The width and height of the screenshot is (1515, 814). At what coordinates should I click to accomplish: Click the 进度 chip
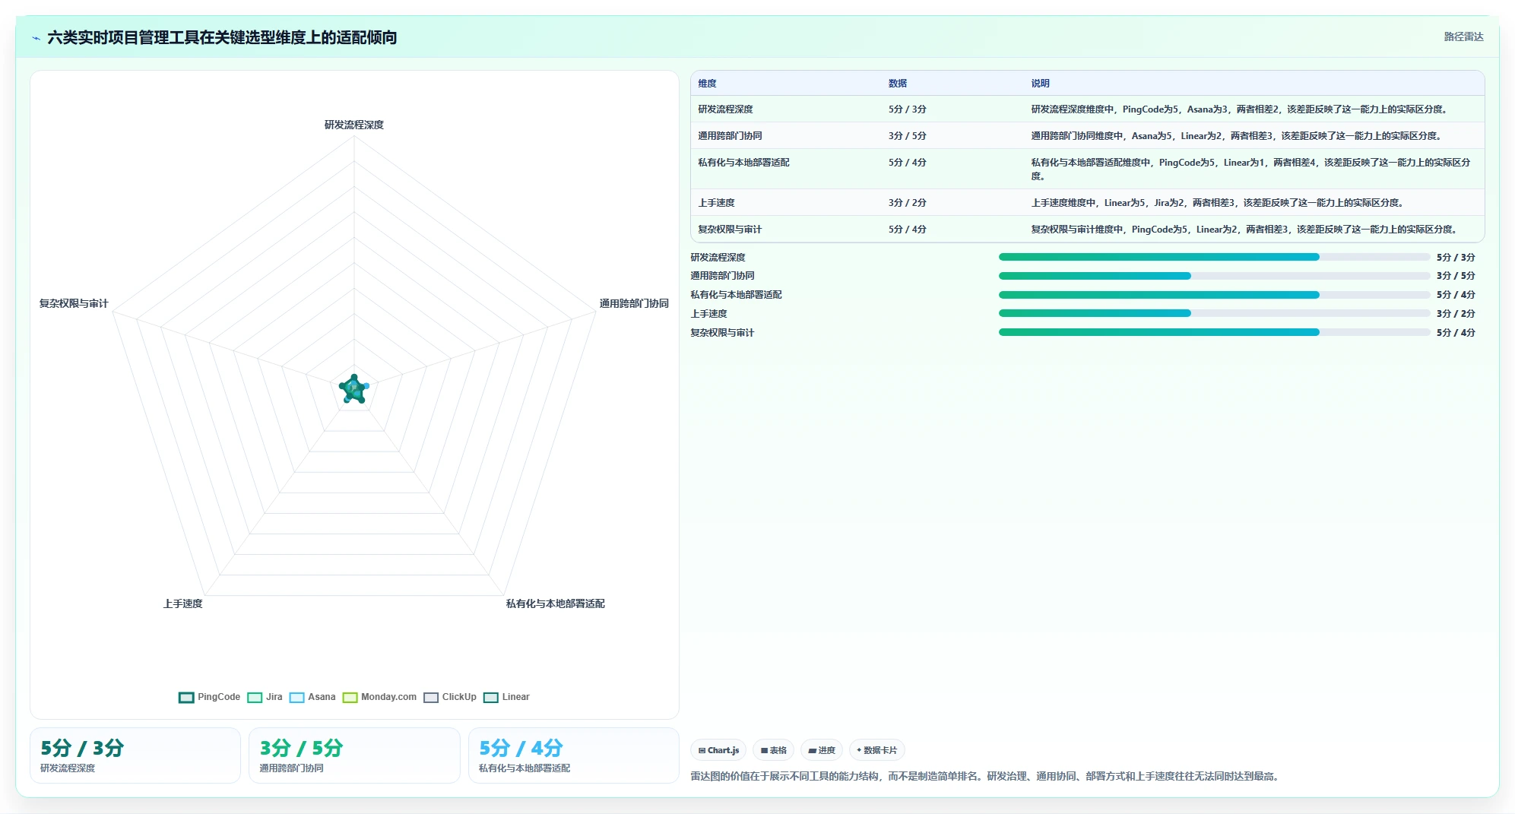pos(822,750)
